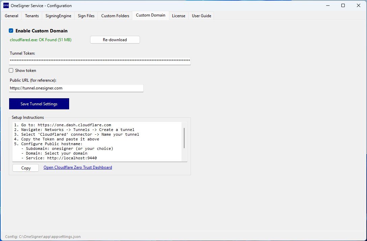Click into the Public URL field

[76, 88]
